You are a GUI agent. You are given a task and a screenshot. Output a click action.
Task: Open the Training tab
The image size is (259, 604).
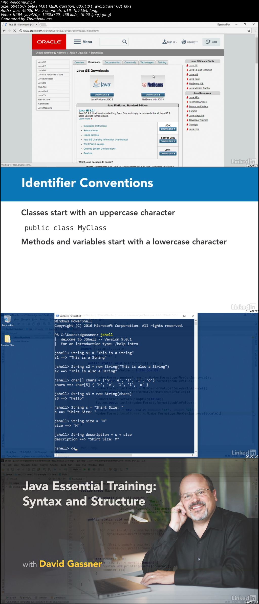162,63
